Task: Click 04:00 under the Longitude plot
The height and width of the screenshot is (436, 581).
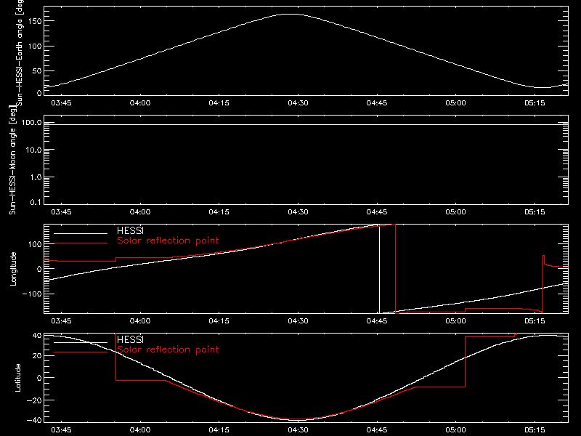Action: [x=140, y=320]
